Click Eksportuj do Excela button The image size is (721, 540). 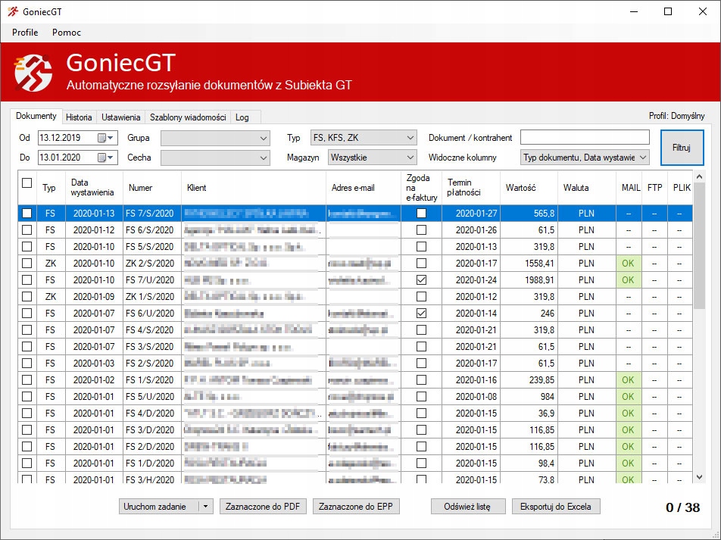pyautogui.click(x=556, y=507)
